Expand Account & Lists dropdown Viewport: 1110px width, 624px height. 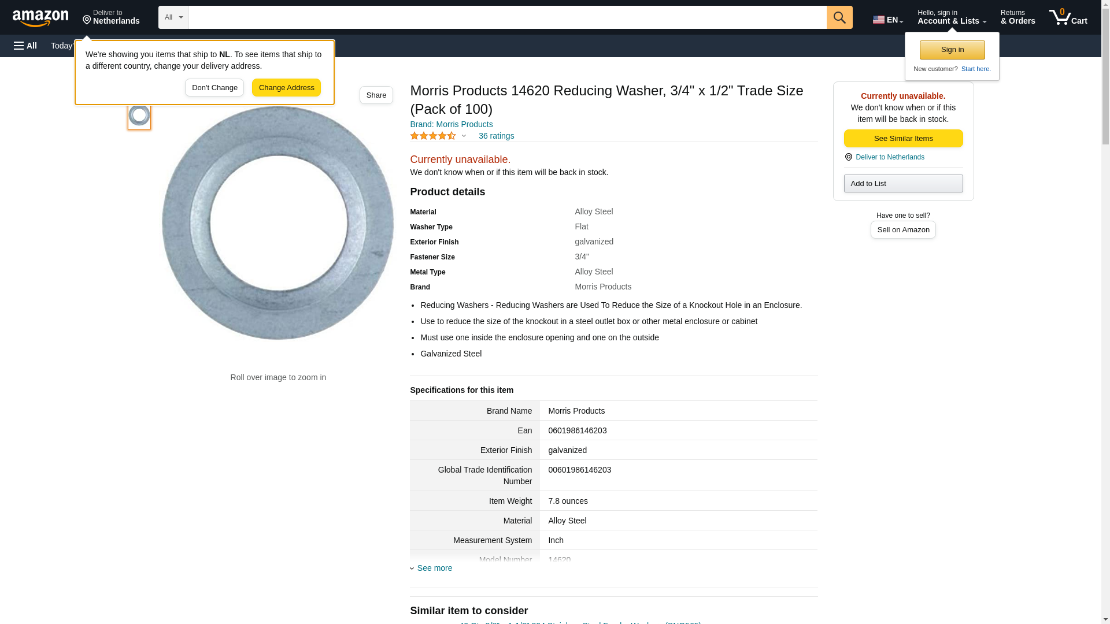click(x=951, y=17)
